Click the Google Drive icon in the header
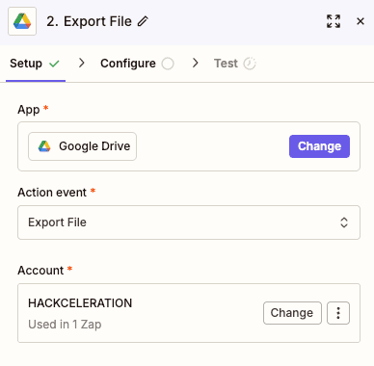374x366 pixels. pyautogui.click(x=22, y=21)
